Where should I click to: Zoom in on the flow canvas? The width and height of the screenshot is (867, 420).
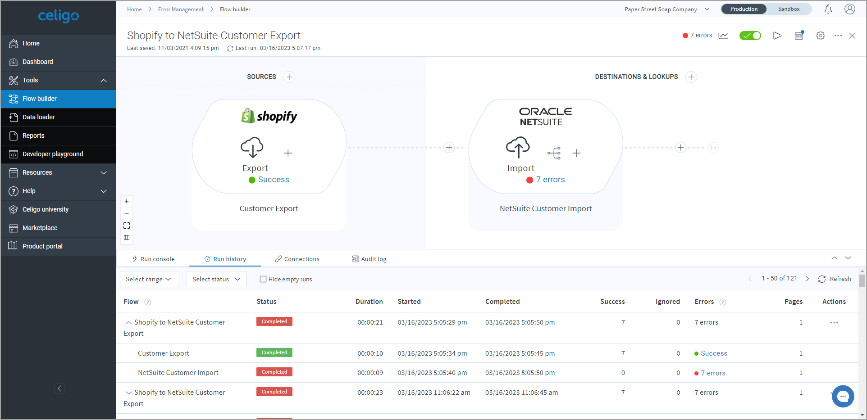tap(127, 201)
